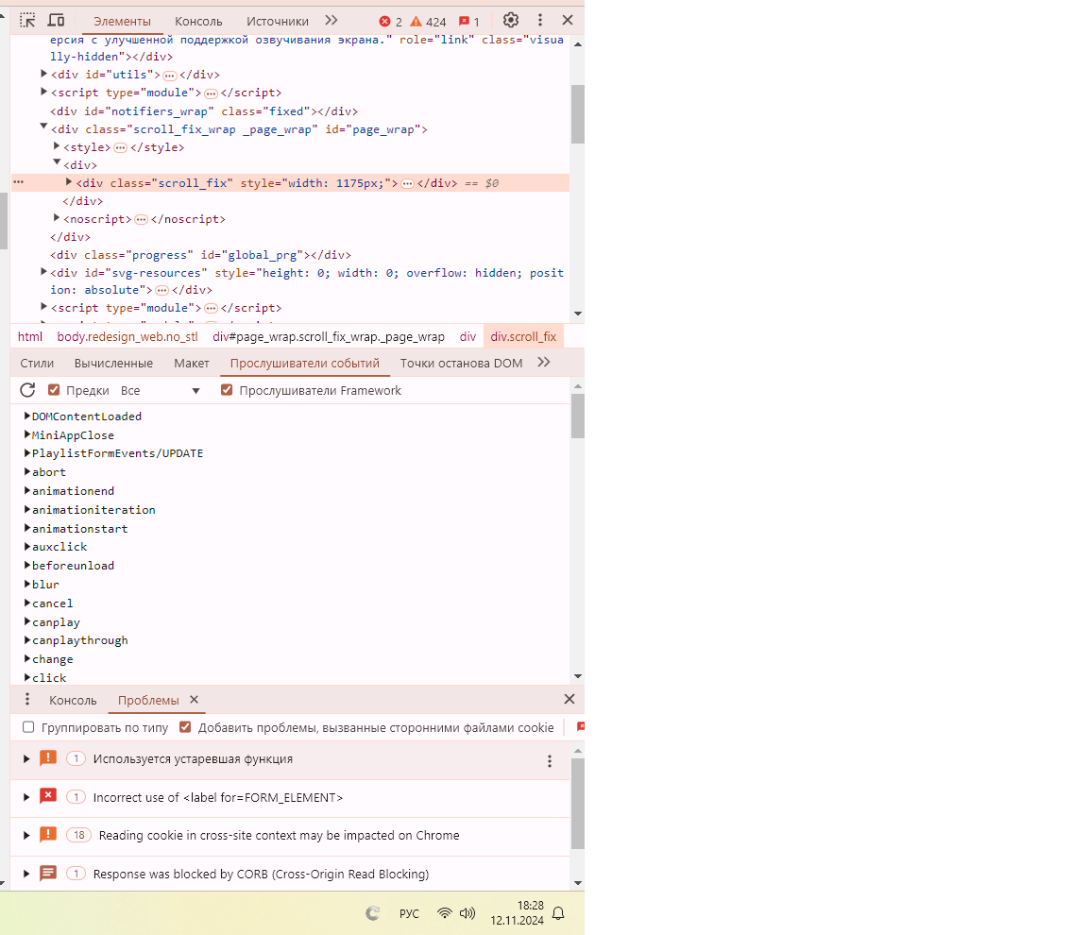Toggle third-party cookie problems checkbox
Screen dimensions: 1088x935
[x=184, y=727]
